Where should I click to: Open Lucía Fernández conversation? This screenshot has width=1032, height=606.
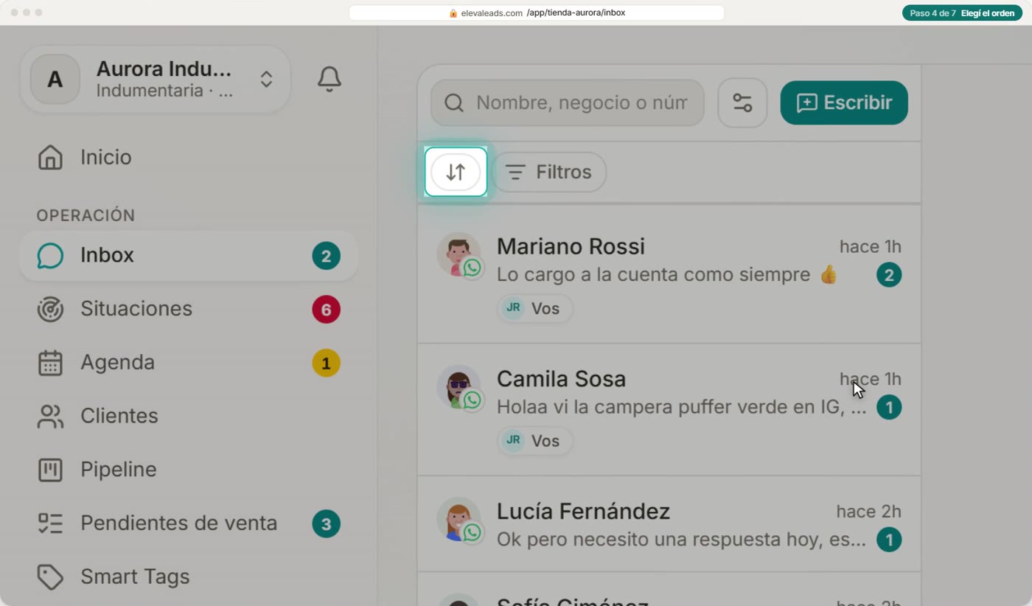point(669,523)
